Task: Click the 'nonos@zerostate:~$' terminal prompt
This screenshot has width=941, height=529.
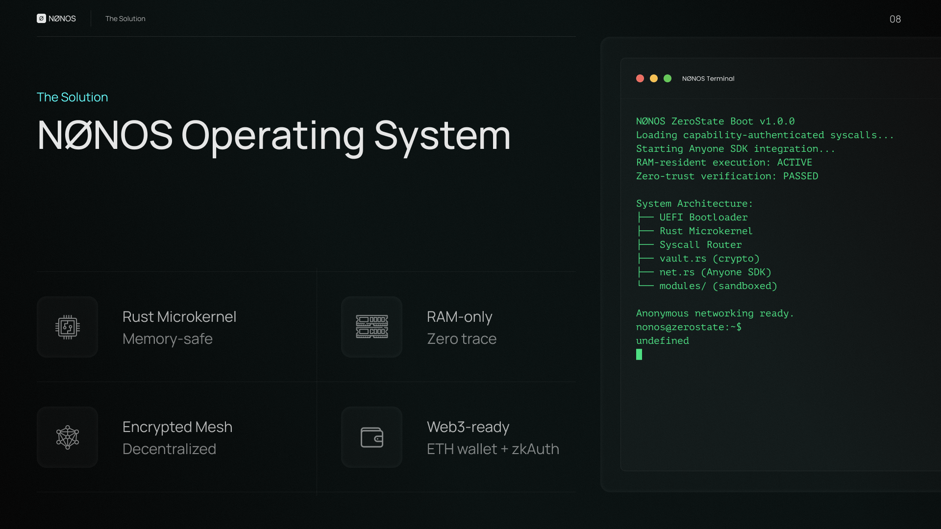Action: pos(689,327)
